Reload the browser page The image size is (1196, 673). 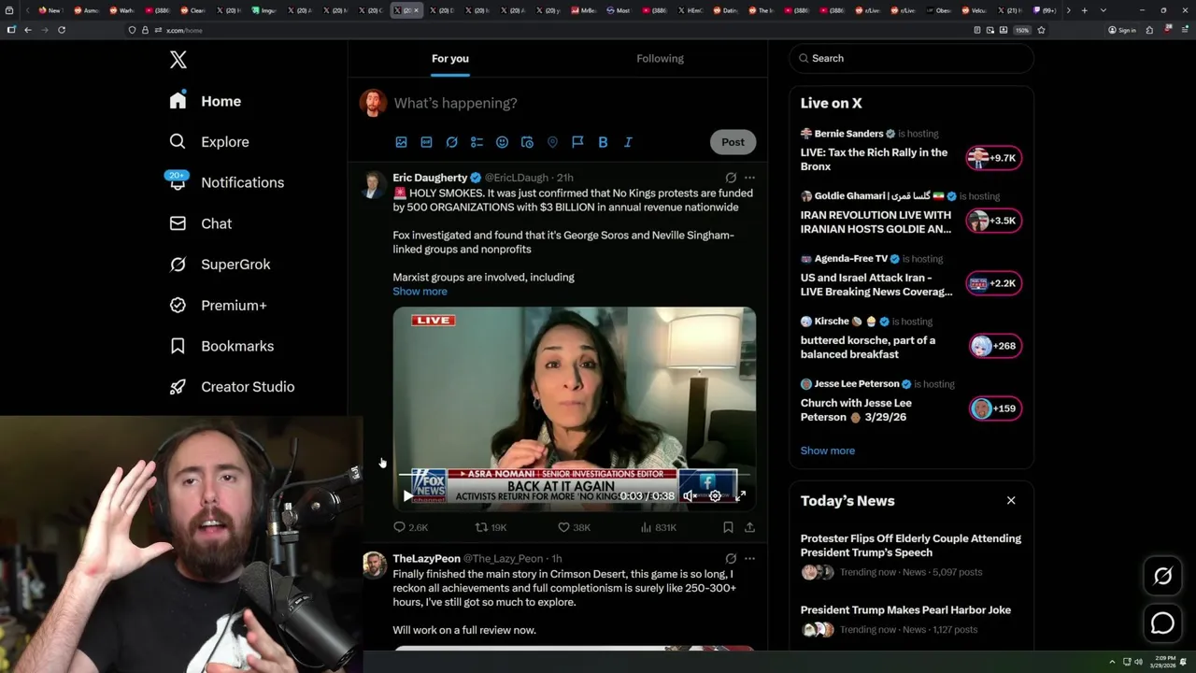[x=62, y=30]
